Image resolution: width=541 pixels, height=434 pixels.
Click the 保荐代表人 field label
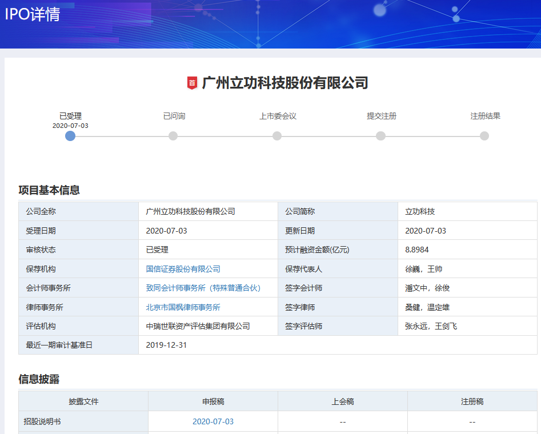coord(303,269)
